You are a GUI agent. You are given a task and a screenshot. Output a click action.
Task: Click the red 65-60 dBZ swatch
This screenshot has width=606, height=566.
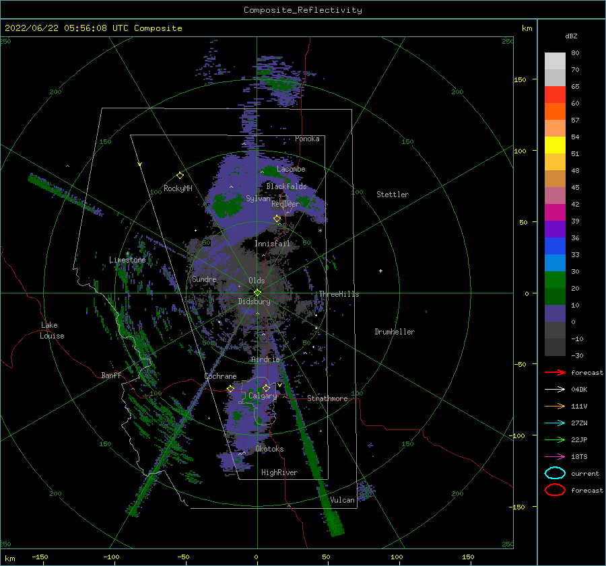tap(555, 95)
